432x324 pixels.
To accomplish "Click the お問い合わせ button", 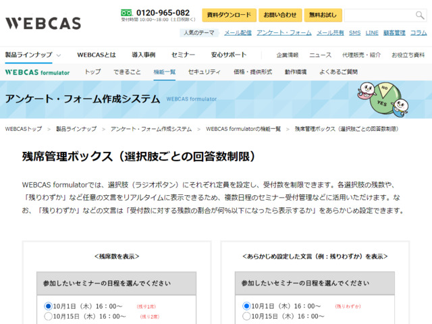I will pos(280,15).
